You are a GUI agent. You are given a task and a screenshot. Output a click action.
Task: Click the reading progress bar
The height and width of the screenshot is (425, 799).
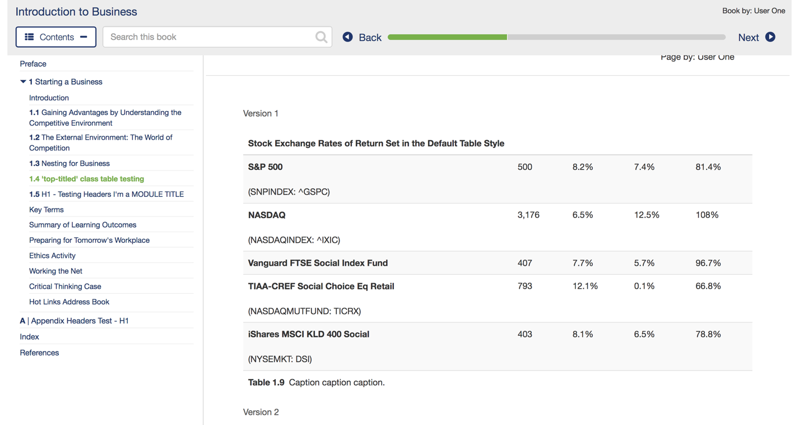[558, 37]
